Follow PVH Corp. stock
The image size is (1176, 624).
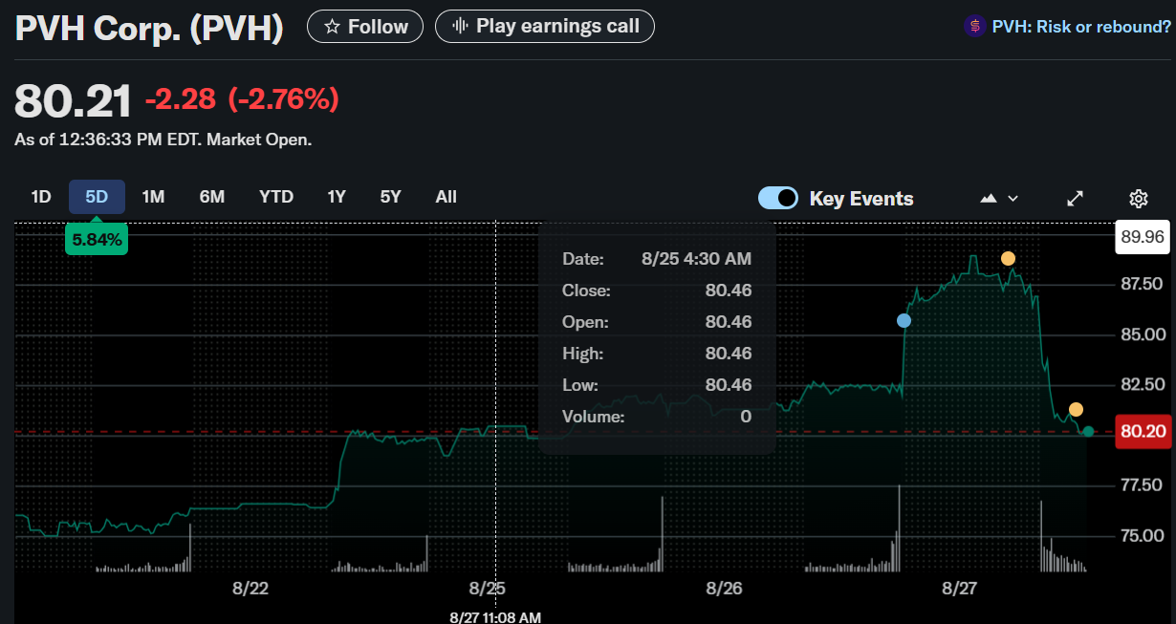(x=364, y=26)
